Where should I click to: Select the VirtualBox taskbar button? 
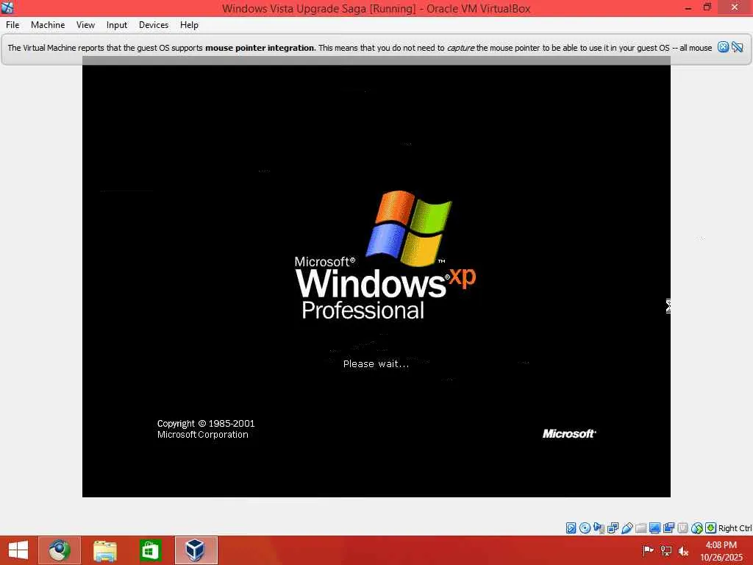tap(196, 550)
